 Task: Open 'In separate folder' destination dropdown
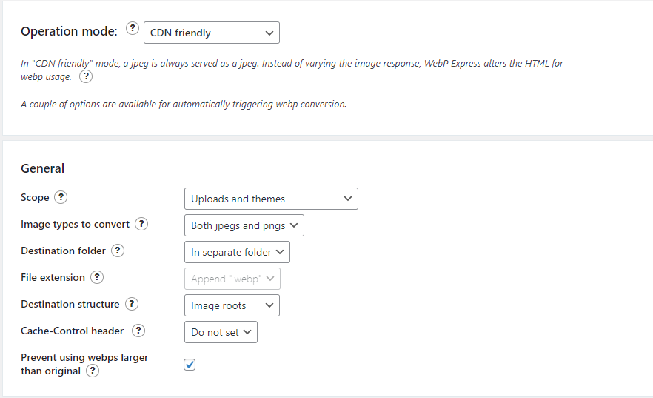pos(237,252)
